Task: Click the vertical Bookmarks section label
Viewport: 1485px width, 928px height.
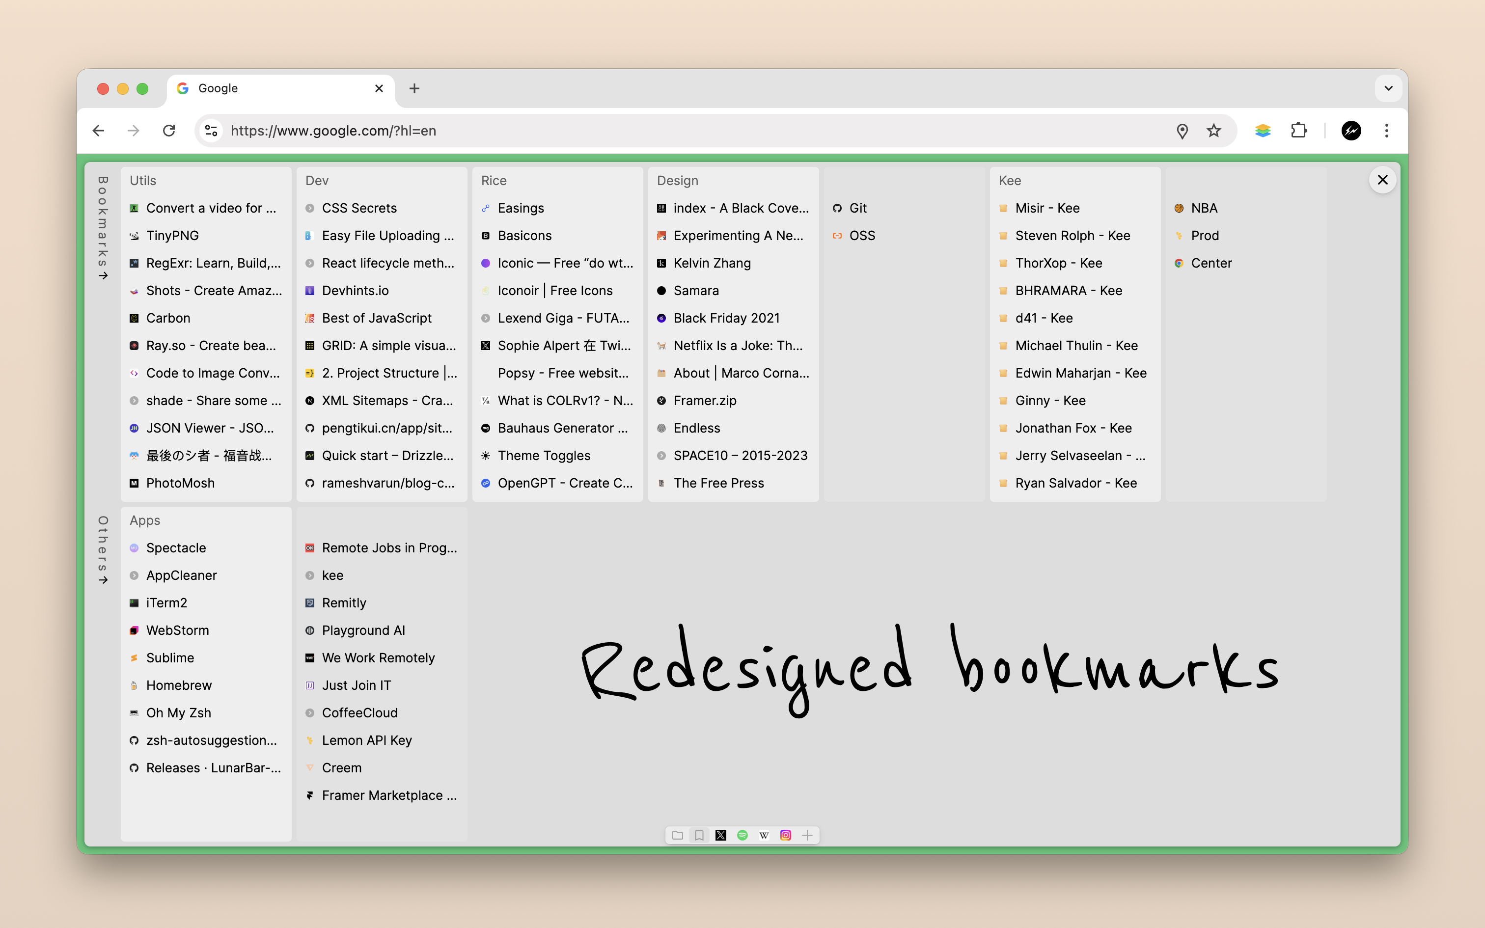Action: point(103,228)
